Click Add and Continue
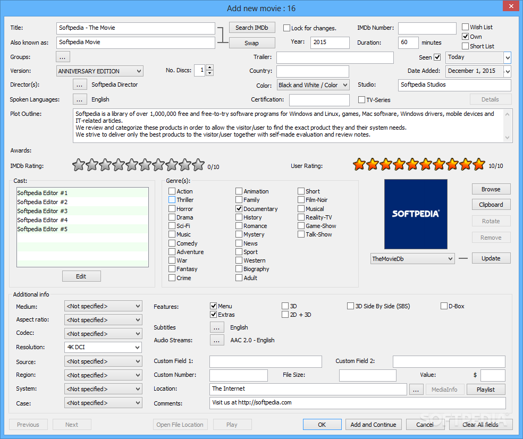 click(x=374, y=425)
